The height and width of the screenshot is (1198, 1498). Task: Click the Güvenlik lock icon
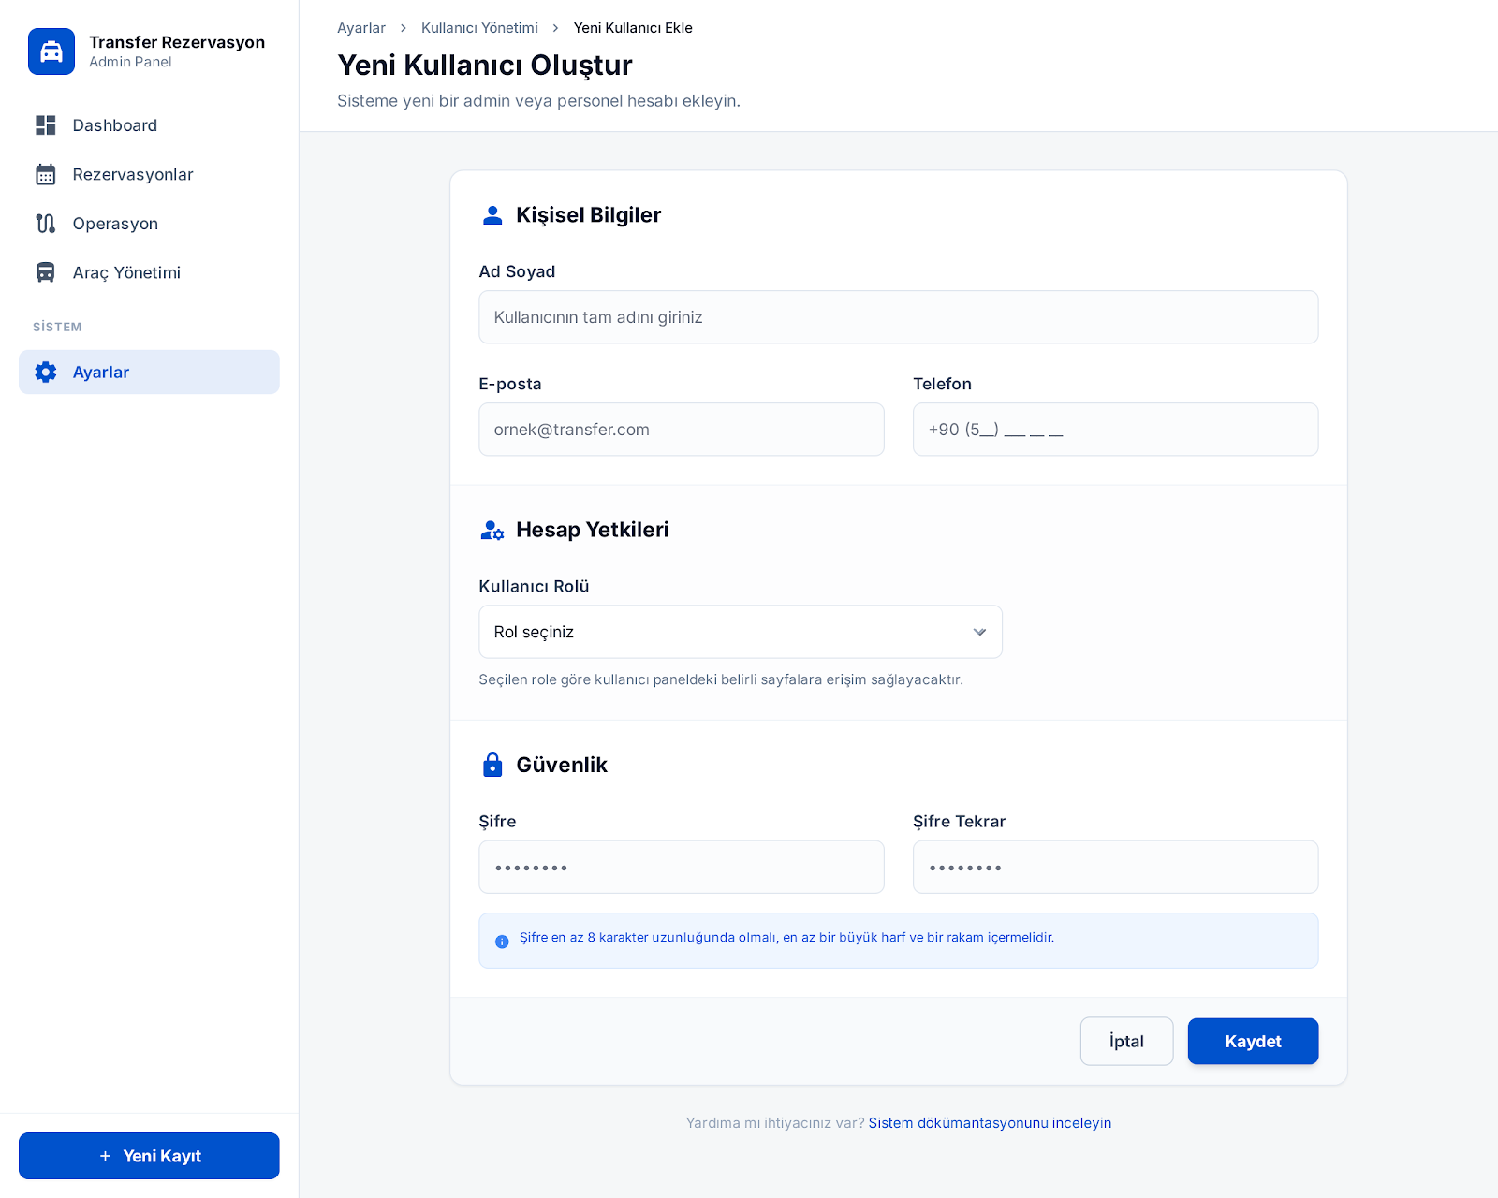pyautogui.click(x=492, y=765)
